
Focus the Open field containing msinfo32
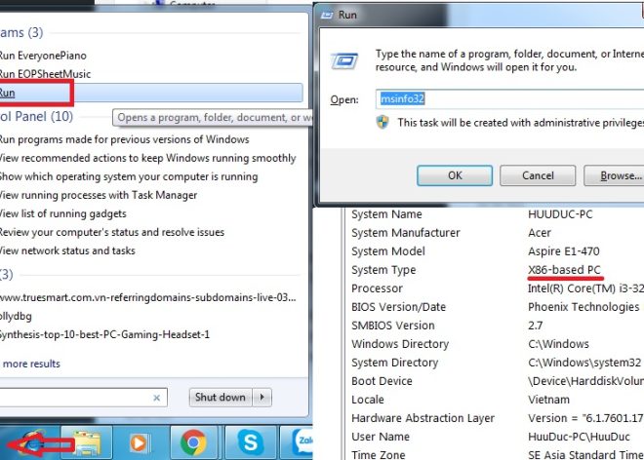(x=509, y=98)
